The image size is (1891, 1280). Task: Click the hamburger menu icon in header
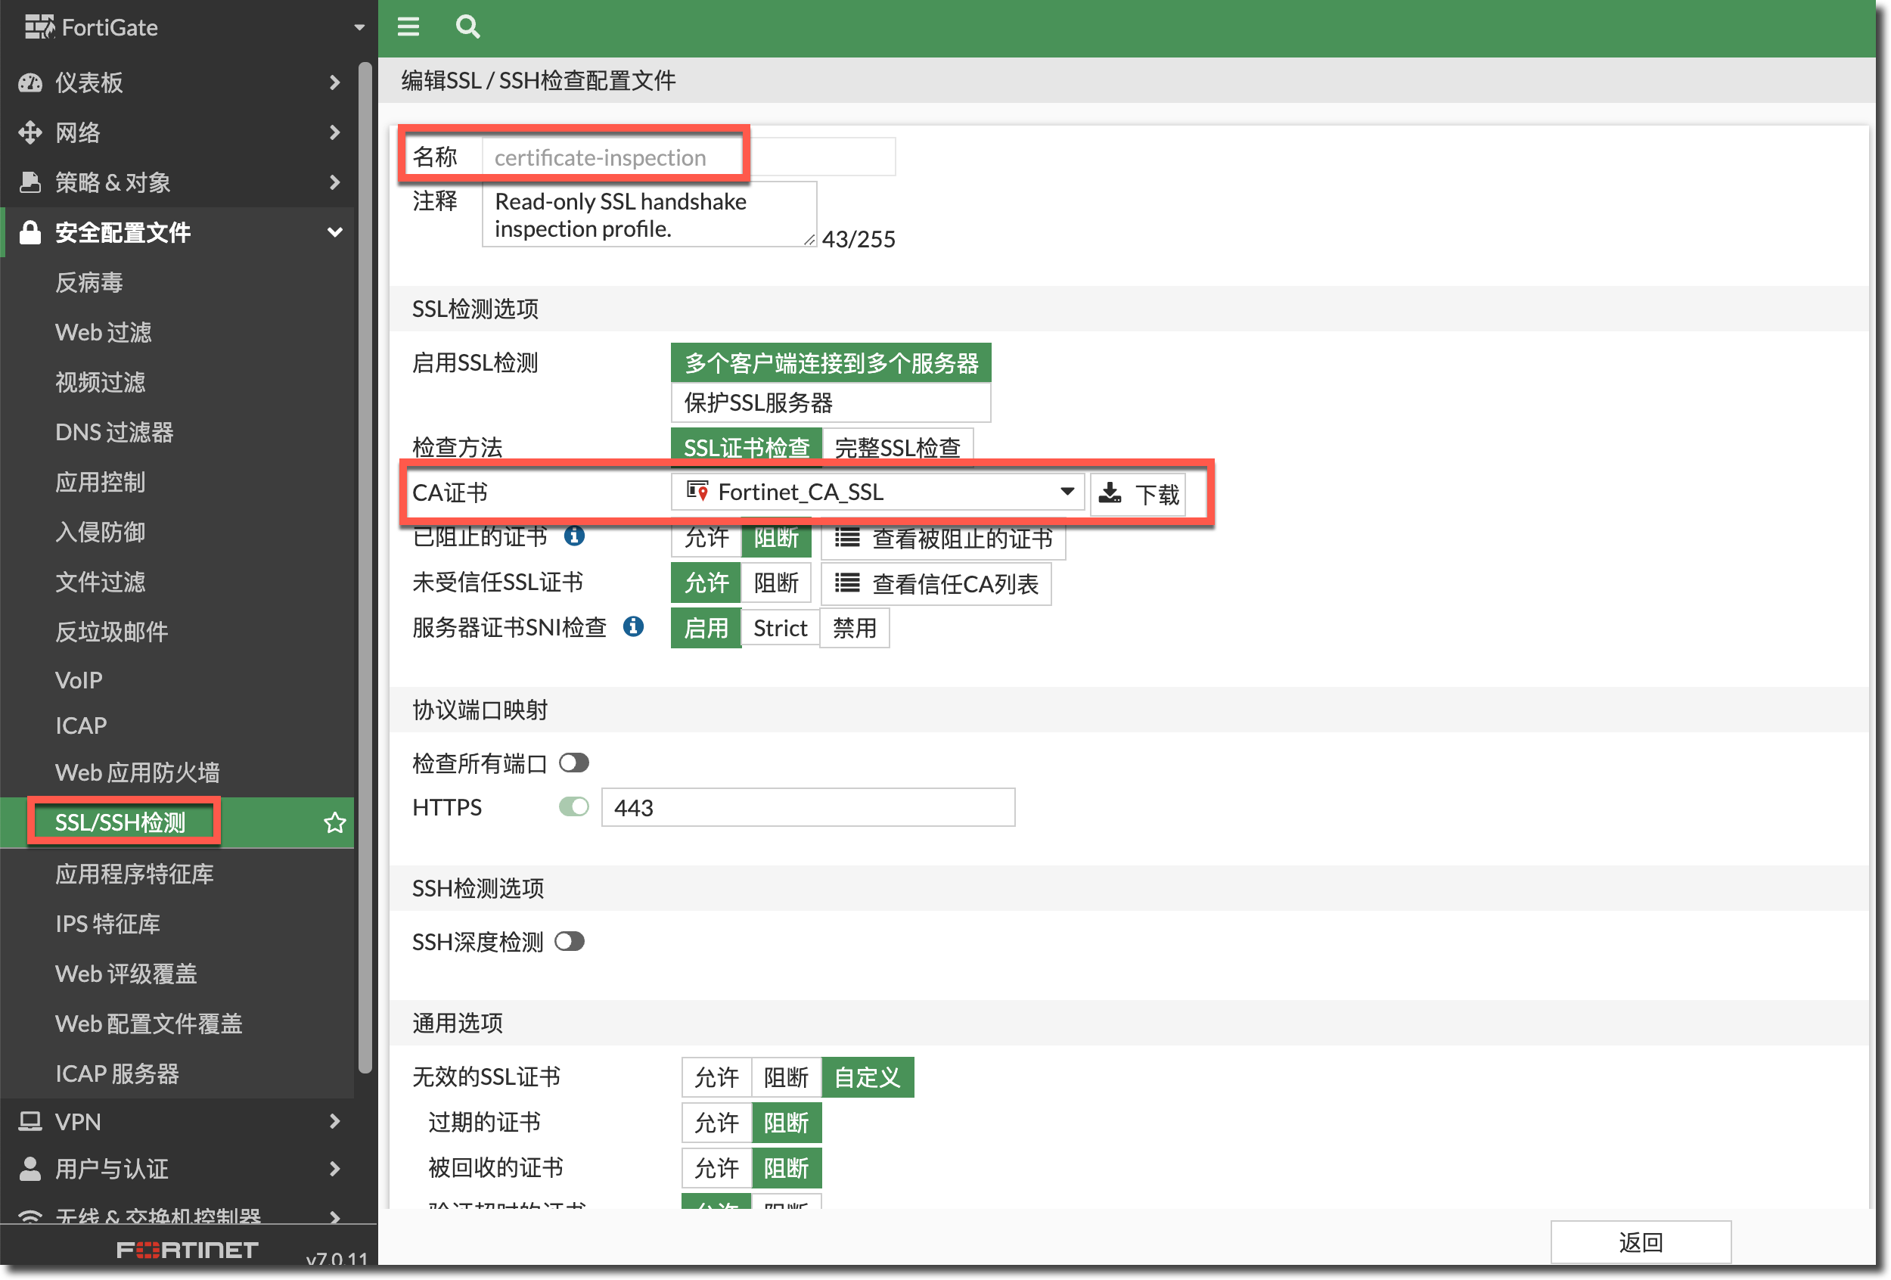coord(408,26)
